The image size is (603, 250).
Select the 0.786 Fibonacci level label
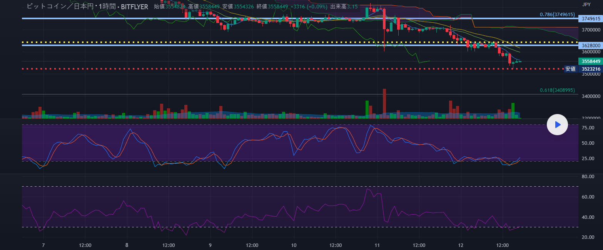pos(557,15)
